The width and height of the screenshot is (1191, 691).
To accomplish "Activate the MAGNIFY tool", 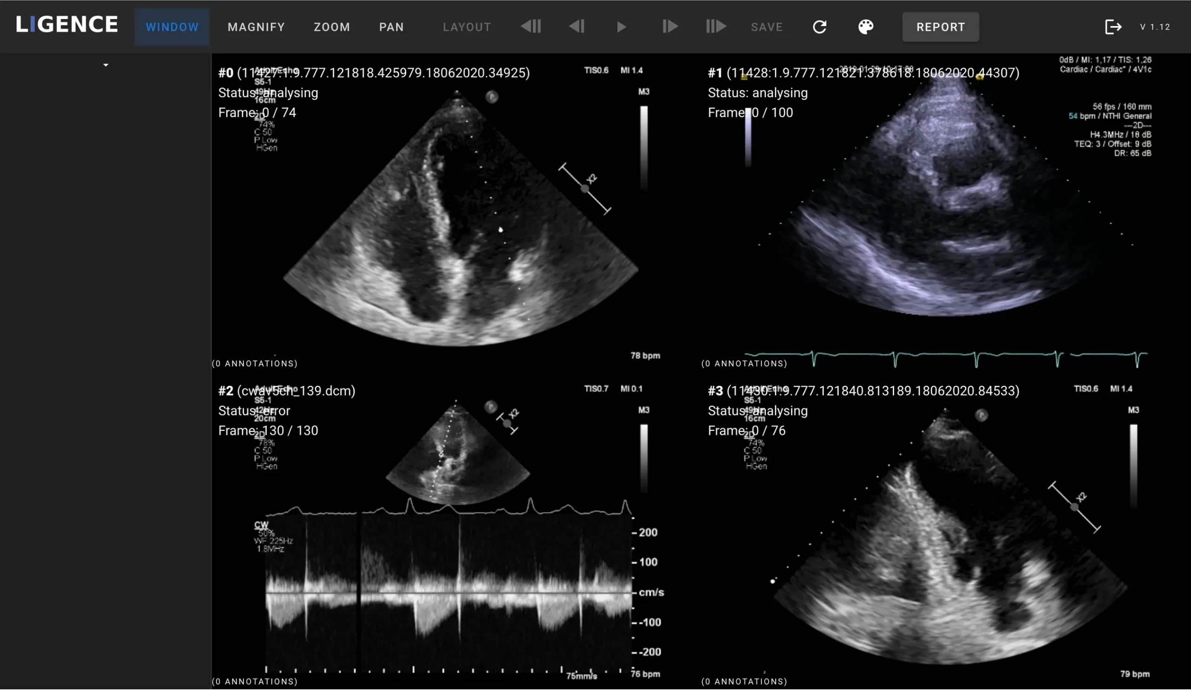I will [256, 27].
